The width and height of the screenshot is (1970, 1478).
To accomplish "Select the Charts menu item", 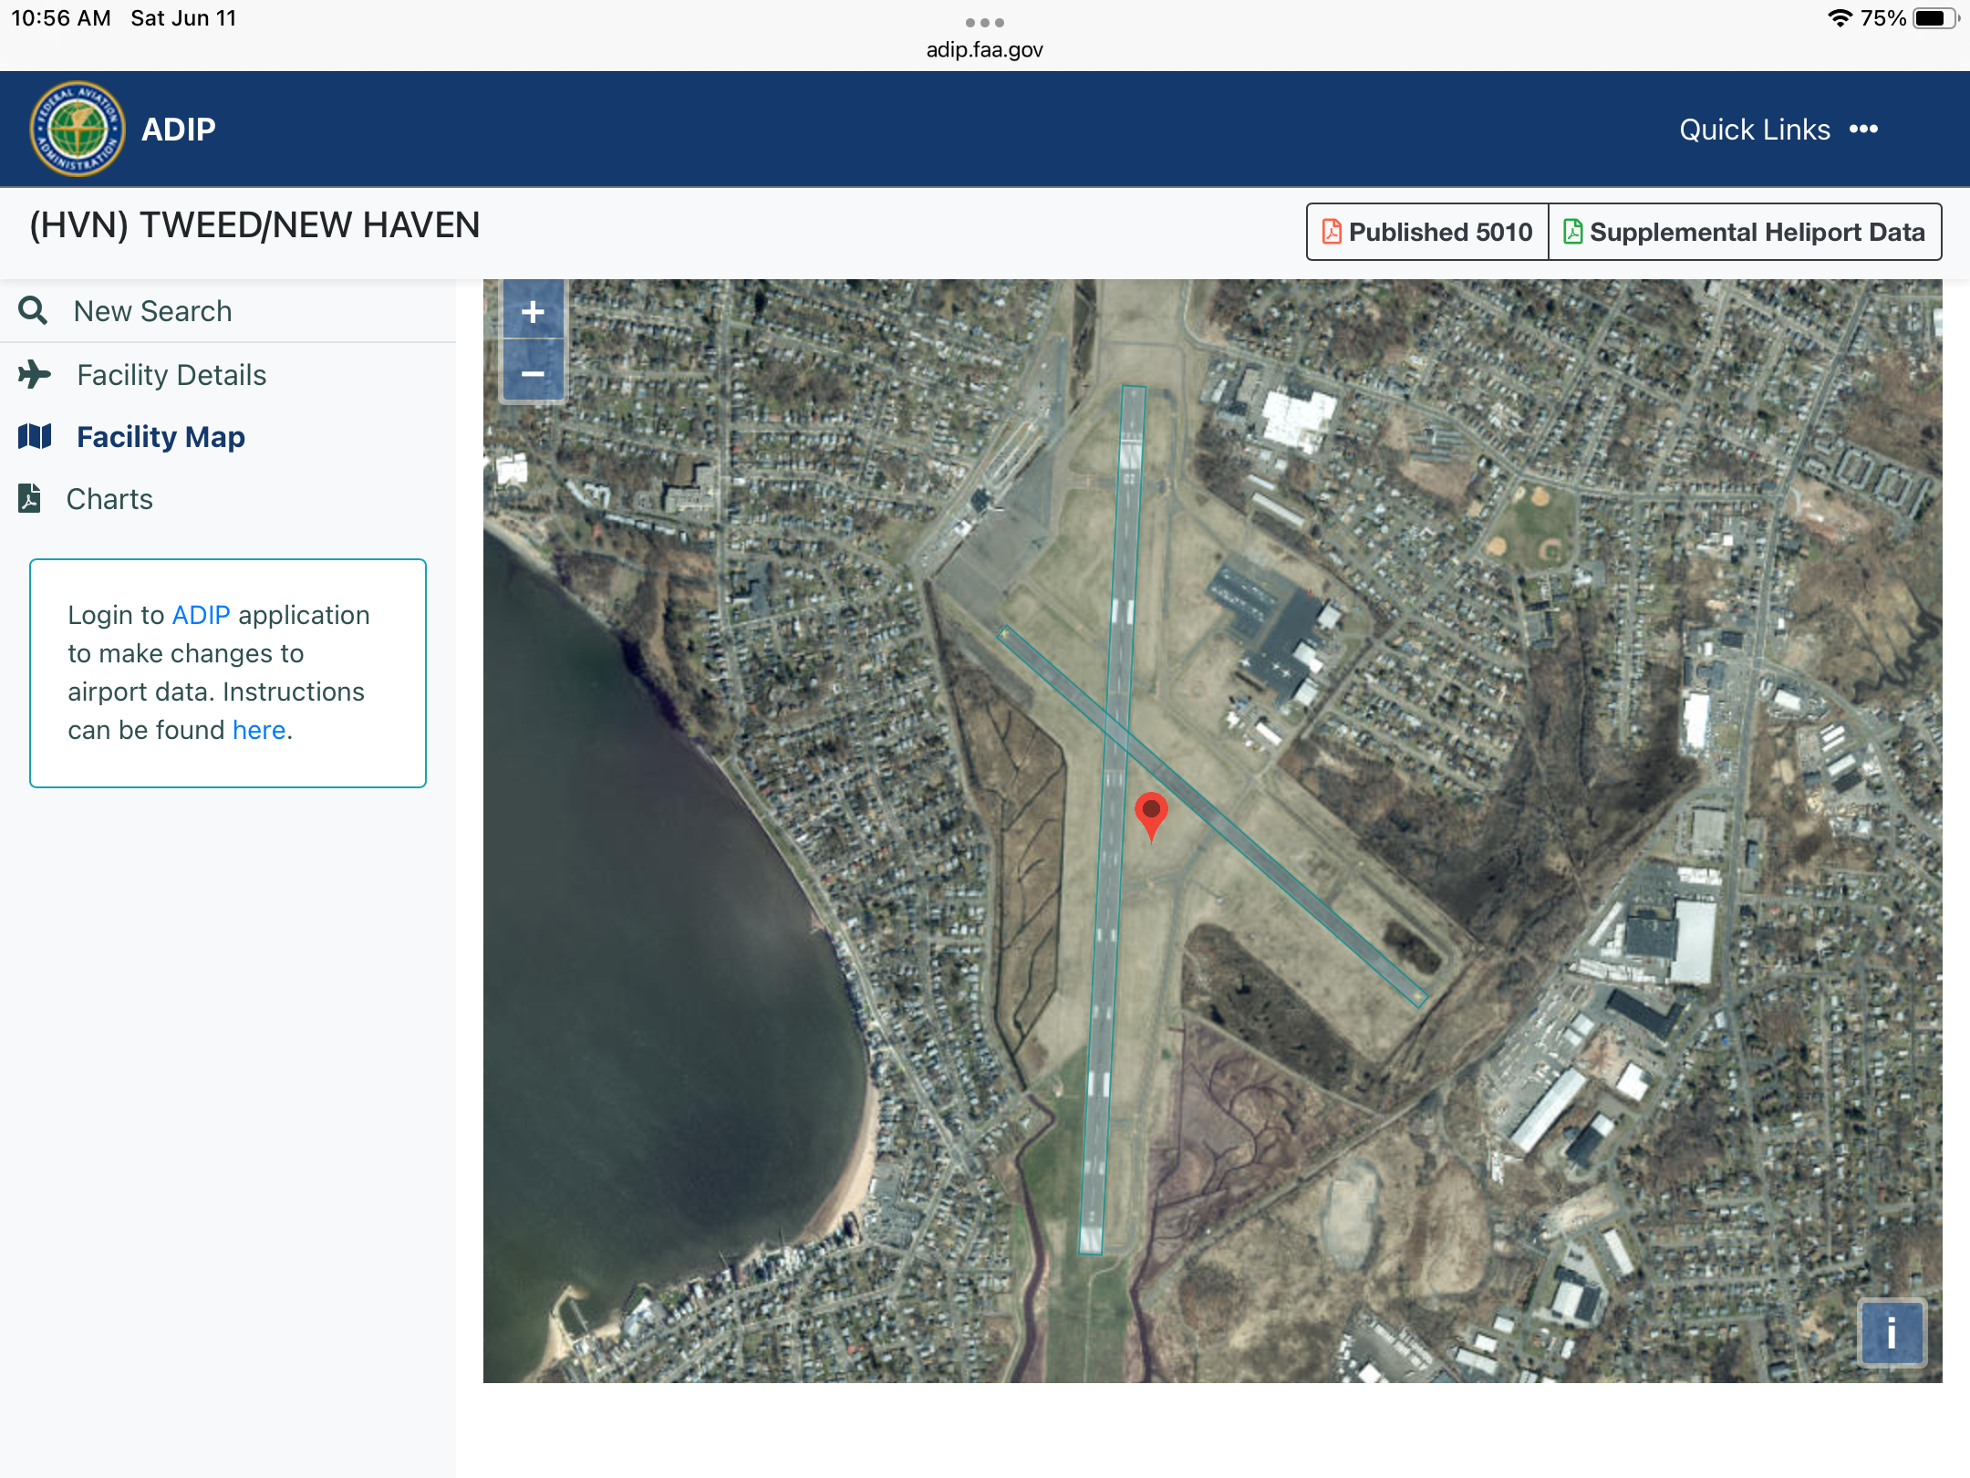I will [109, 499].
